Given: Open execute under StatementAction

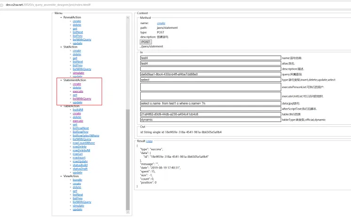Looking at the screenshot, I should click(x=78, y=91).
